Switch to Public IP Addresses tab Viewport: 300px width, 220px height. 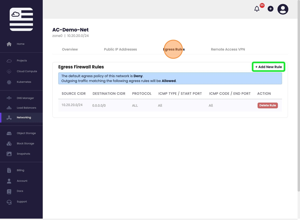[x=120, y=50]
